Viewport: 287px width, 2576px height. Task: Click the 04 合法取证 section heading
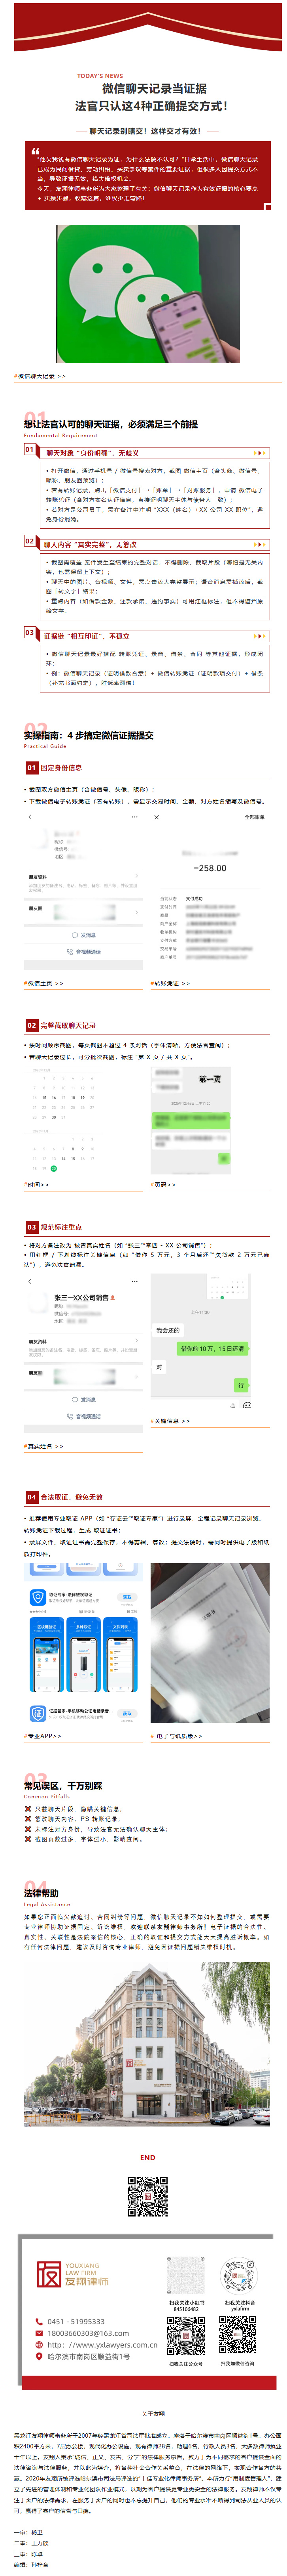64,1497
